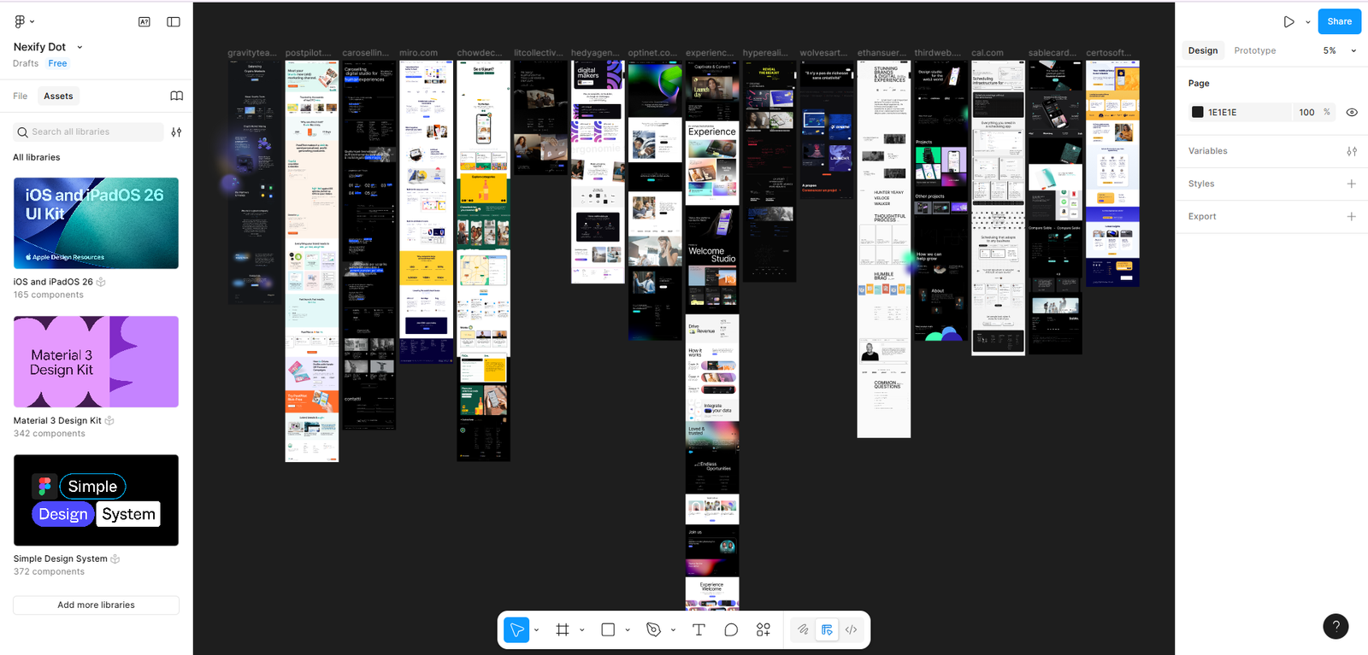Switch to the File tab
This screenshot has width=1368, height=655.
click(21, 96)
